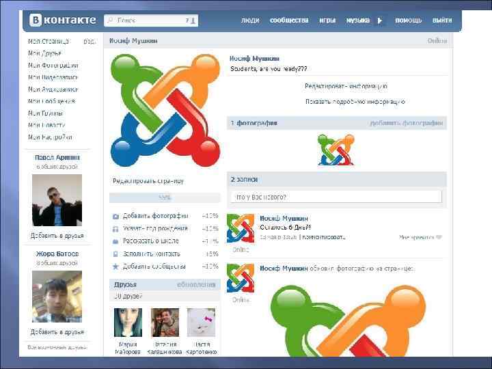This screenshot has width=492, height=369.
Task: Click Добавить в друзья under Павел Аринин
Action: [x=57, y=236]
